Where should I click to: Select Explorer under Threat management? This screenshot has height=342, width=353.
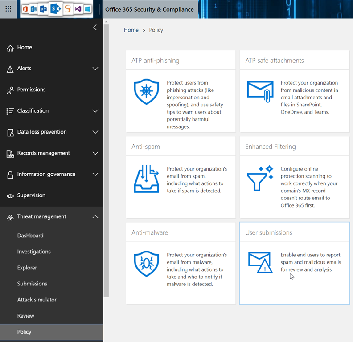pyautogui.click(x=27, y=268)
